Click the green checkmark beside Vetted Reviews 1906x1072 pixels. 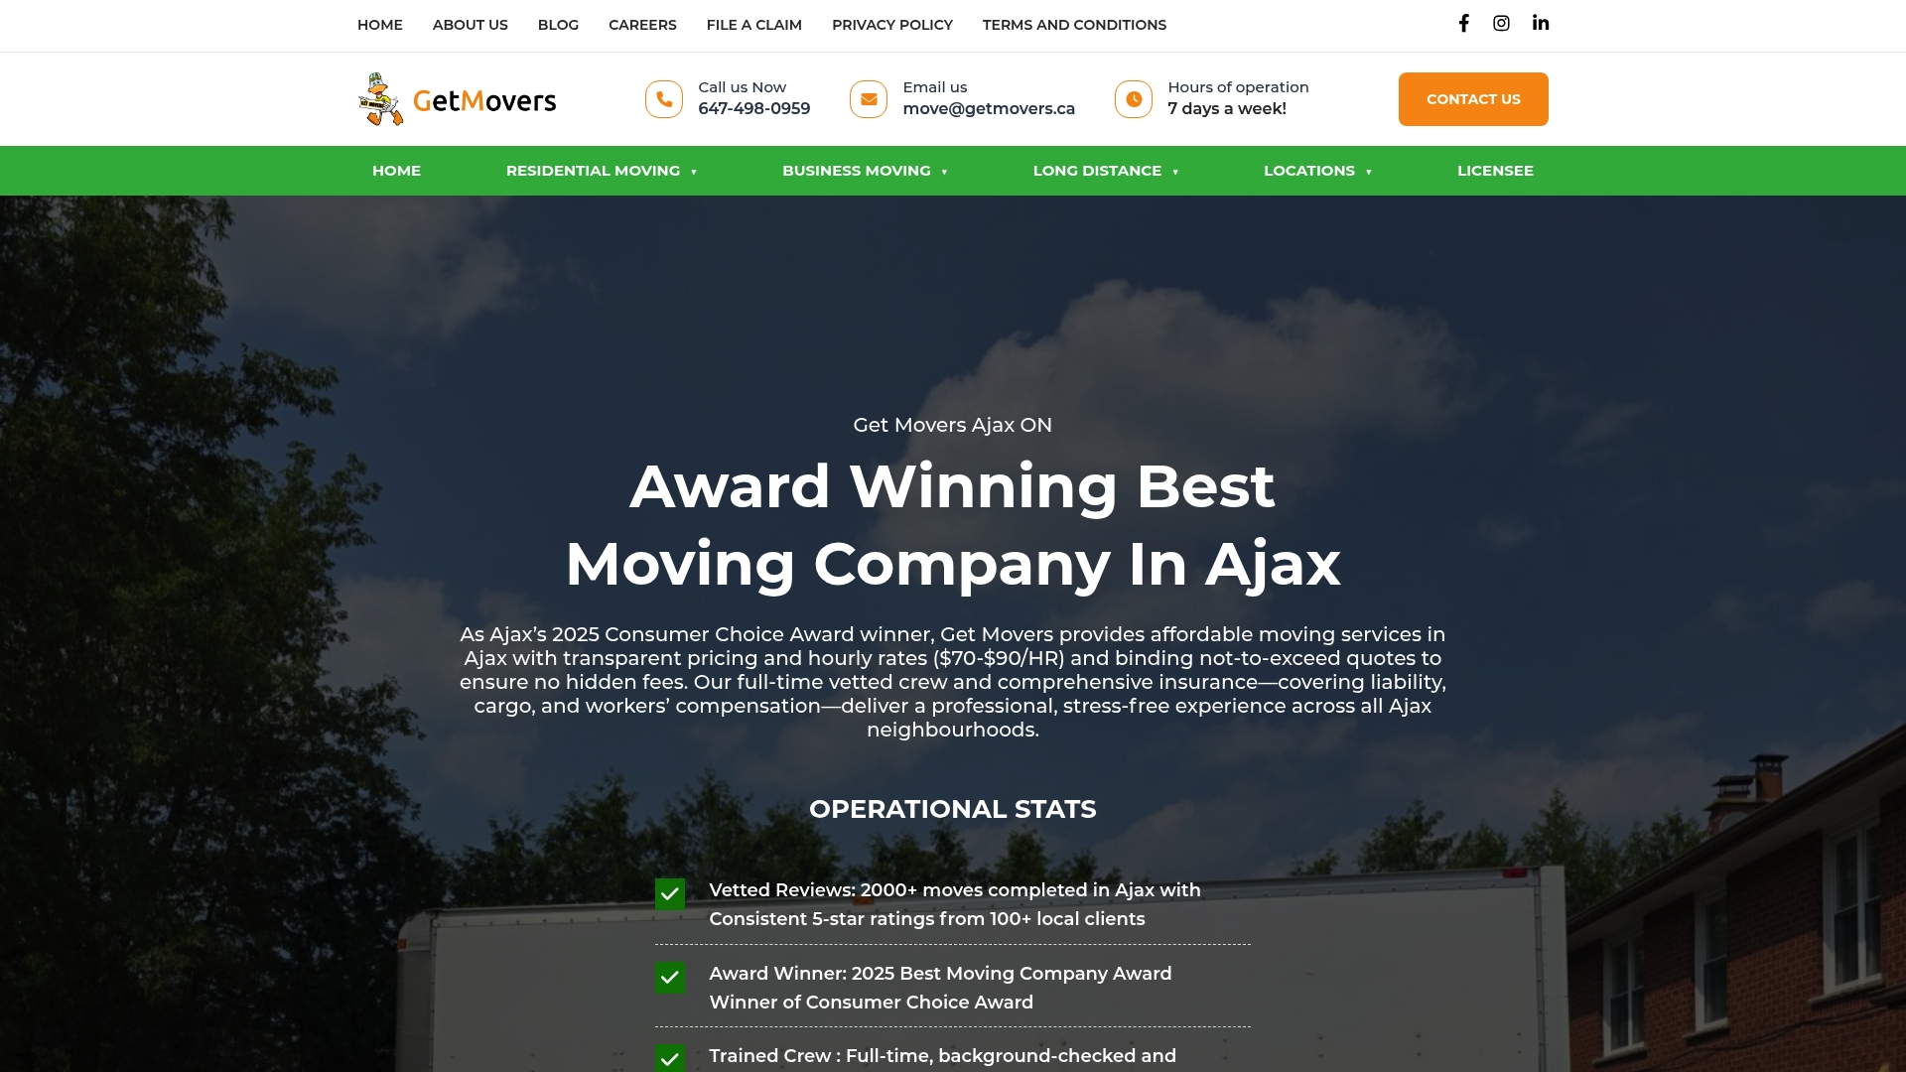tap(670, 894)
